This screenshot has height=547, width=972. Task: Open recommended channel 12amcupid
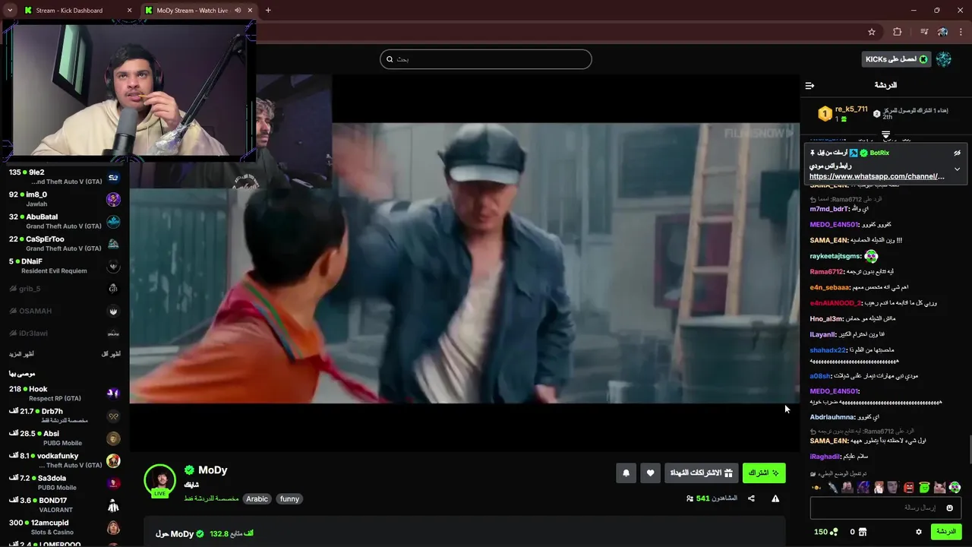(65, 527)
